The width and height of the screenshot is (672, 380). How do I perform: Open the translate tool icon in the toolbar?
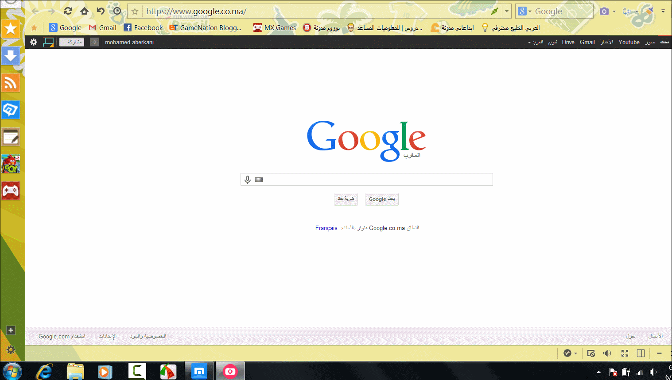click(626, 11)
